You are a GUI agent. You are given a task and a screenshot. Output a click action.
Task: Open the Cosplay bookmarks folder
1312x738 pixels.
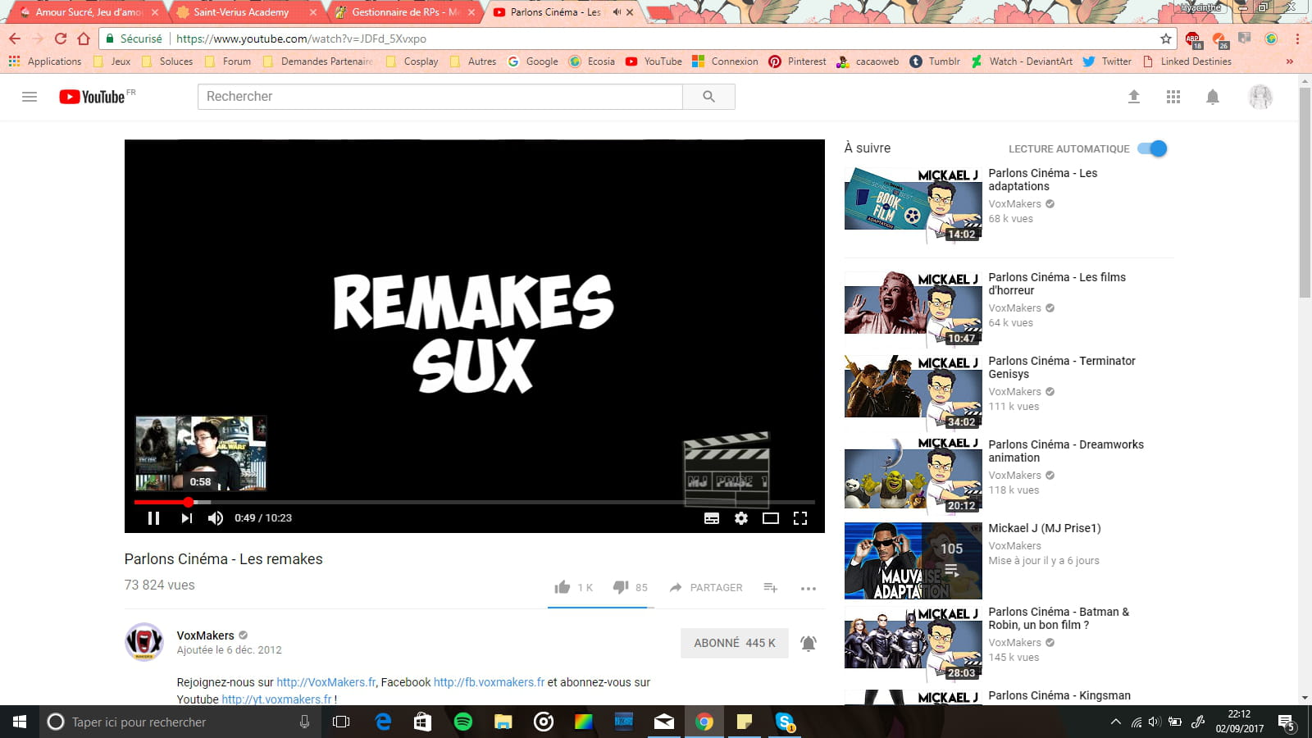click(412, 61)
